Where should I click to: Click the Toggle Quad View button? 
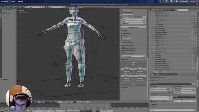[133, 27]
